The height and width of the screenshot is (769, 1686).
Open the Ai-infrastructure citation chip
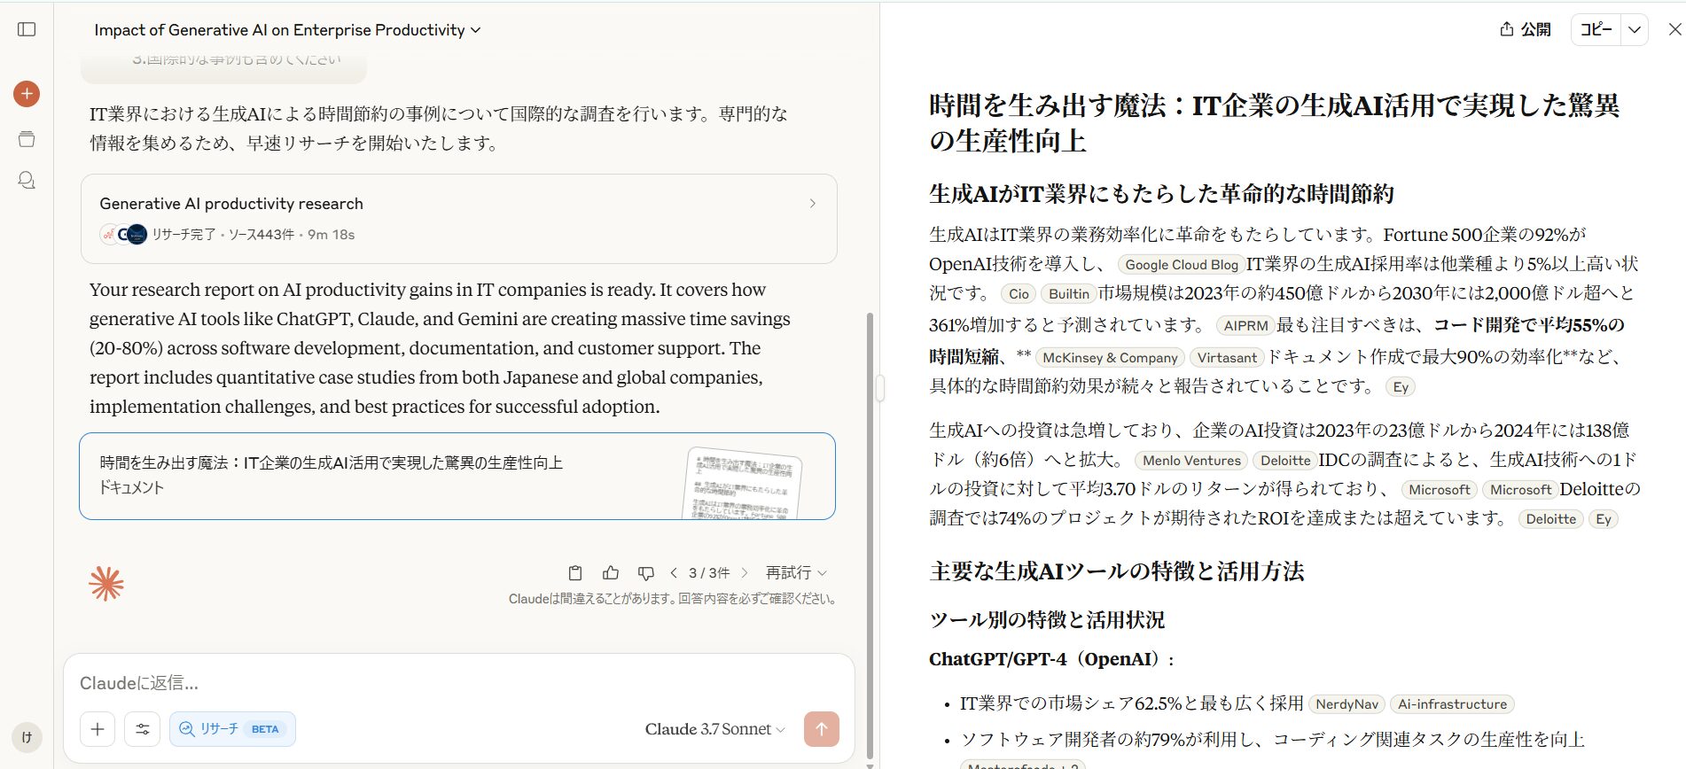click(1452, 704)
